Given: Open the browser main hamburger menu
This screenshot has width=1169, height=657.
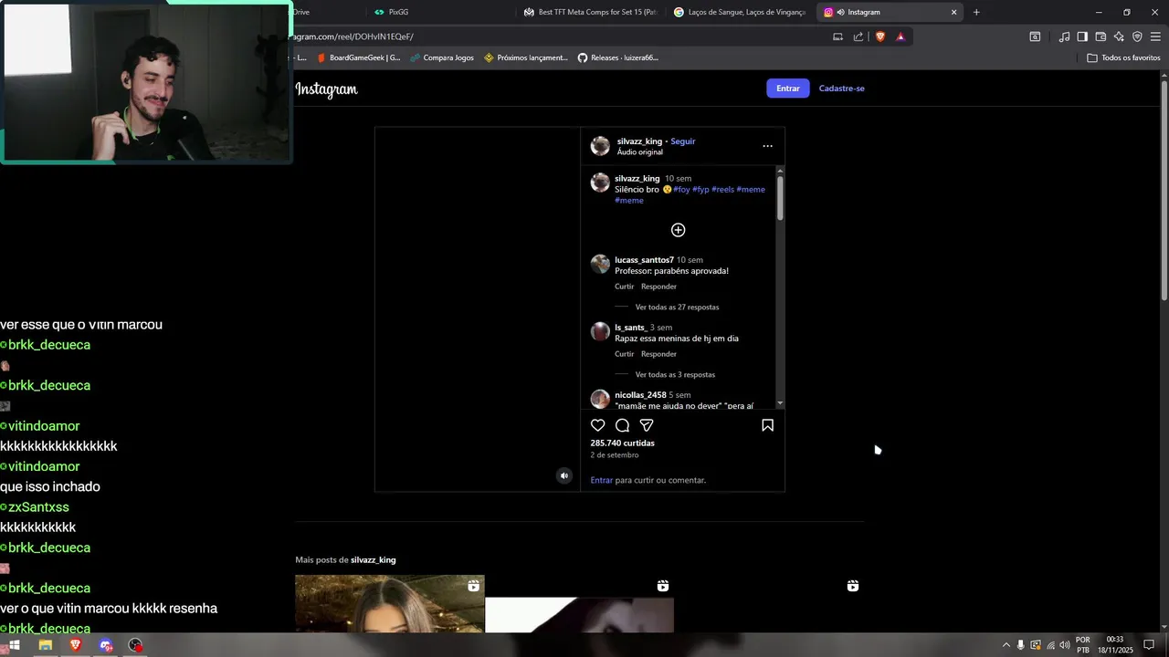Looking at the screenshot, I should coord(1155,36).
